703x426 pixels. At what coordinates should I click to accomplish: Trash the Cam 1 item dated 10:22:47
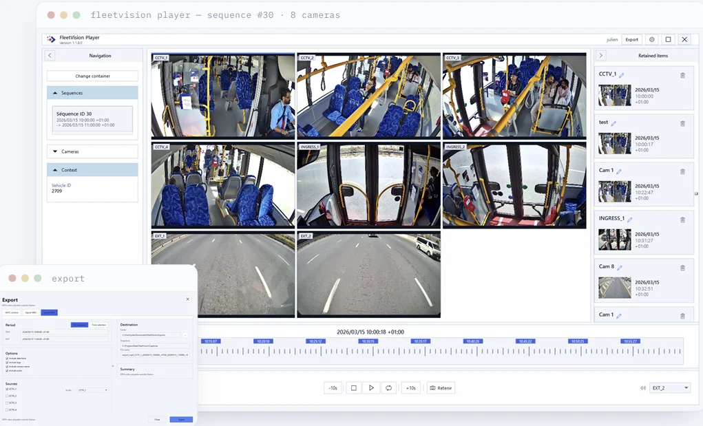tap(682, 171)
